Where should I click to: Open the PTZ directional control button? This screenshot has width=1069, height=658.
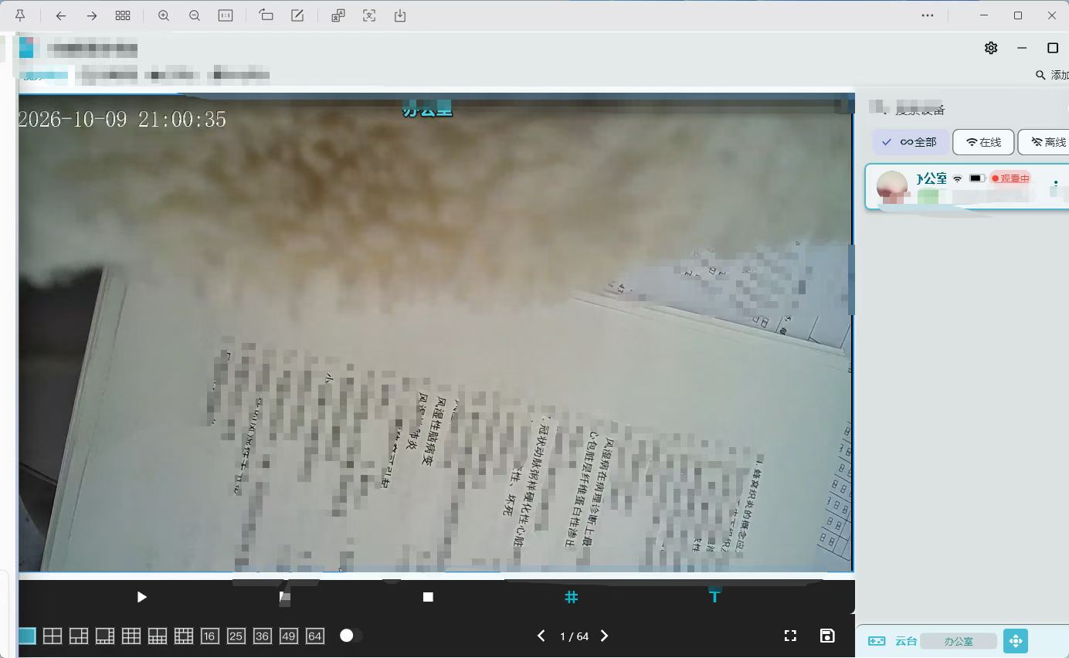pyautogui.click(x=1016, y=641)
